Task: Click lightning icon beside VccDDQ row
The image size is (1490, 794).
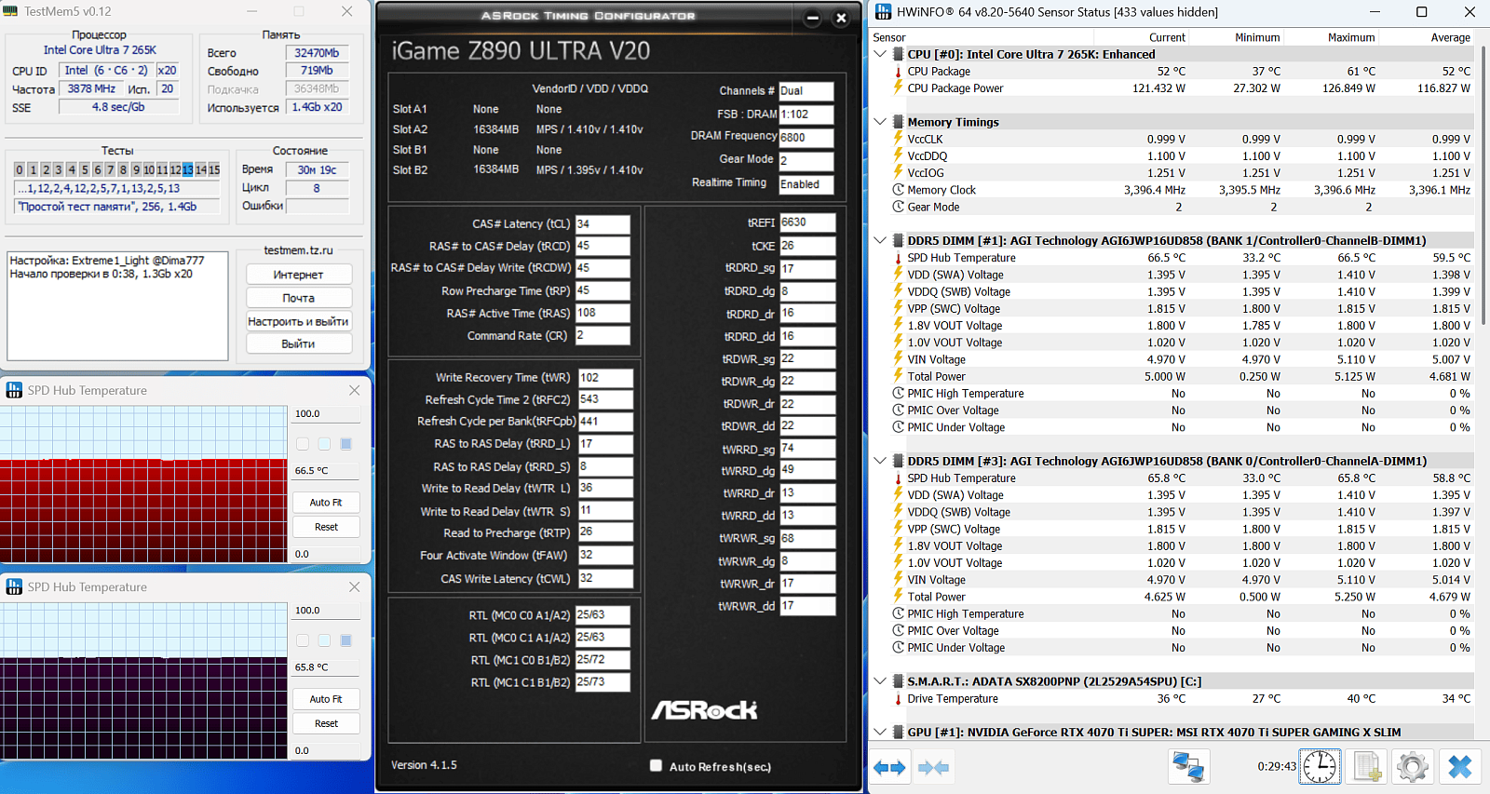Action: click(898, 156)
